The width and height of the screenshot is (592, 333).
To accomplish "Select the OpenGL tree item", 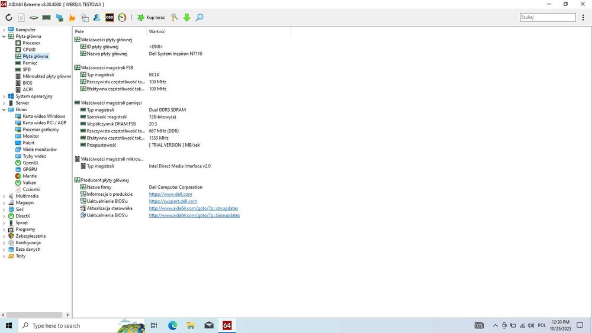I will point(31,163).
